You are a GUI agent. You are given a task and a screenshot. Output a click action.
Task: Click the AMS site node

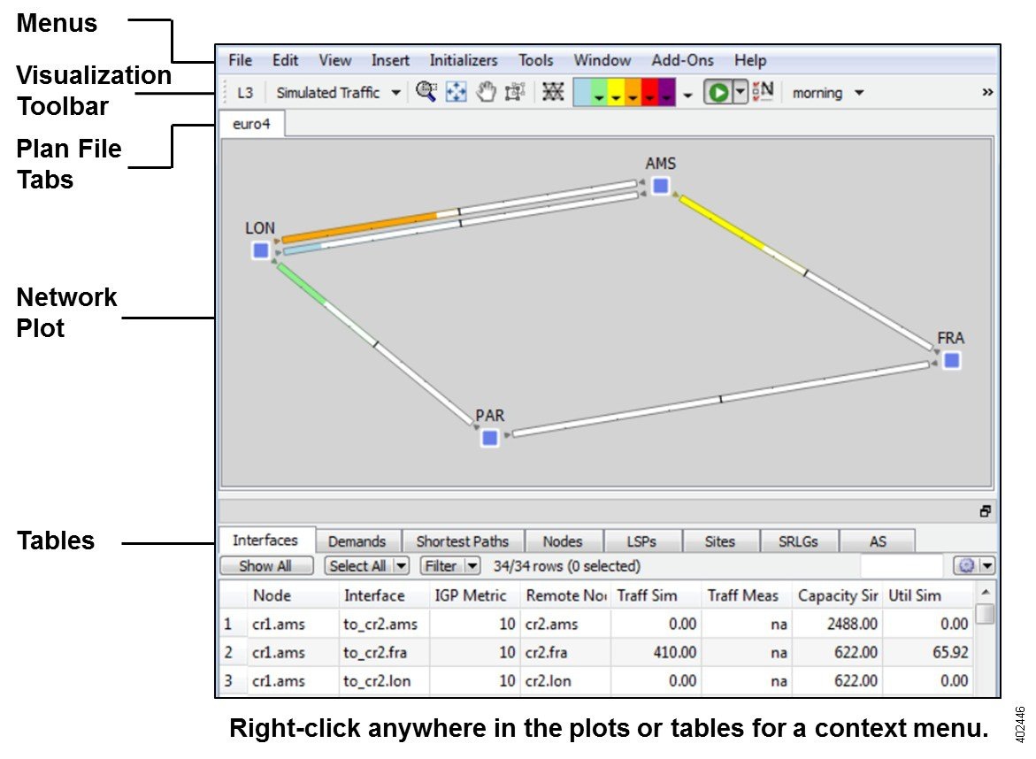pos(660,187)
